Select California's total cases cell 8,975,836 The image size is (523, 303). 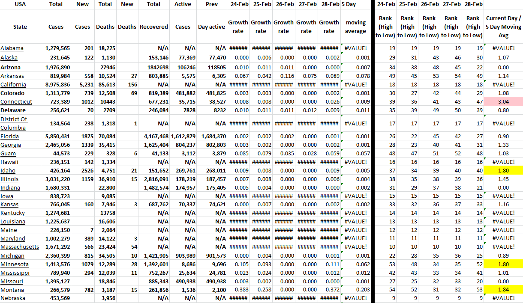point(56,85)
